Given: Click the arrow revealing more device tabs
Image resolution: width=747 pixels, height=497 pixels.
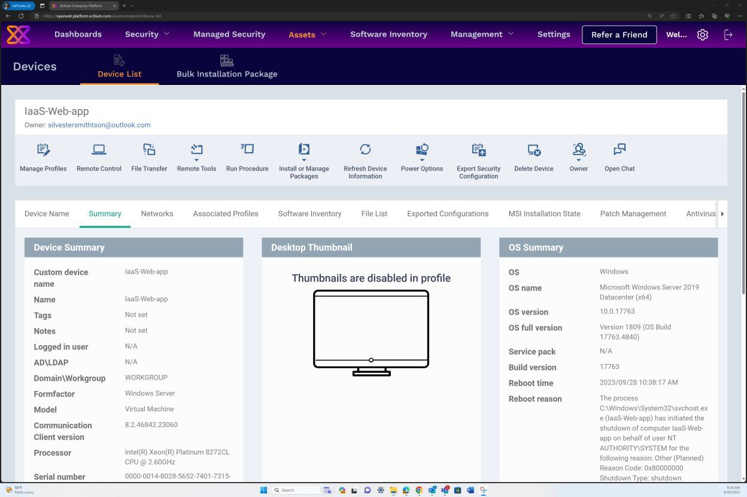Looking at the screenshot, I should 722,213.
